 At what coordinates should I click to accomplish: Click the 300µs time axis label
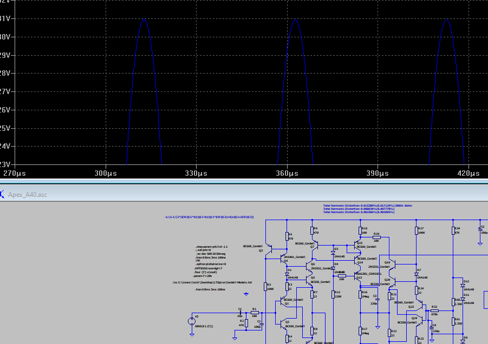106,173
